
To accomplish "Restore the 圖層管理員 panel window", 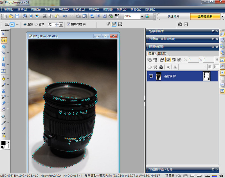I will pyautogui.click(x=213, y=47).
